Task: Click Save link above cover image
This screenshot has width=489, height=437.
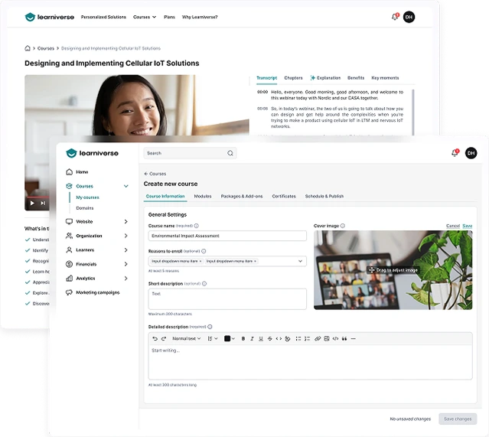Action: (x=467, y=226)
